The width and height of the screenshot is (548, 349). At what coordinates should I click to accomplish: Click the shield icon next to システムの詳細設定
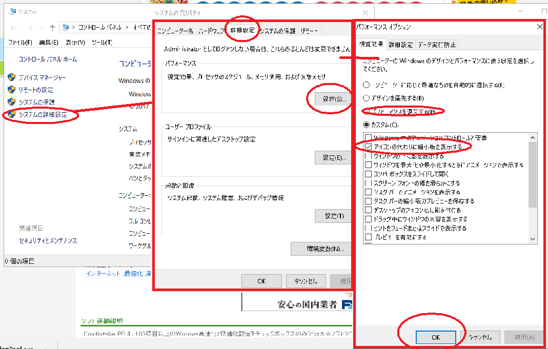tap(11, 114)
